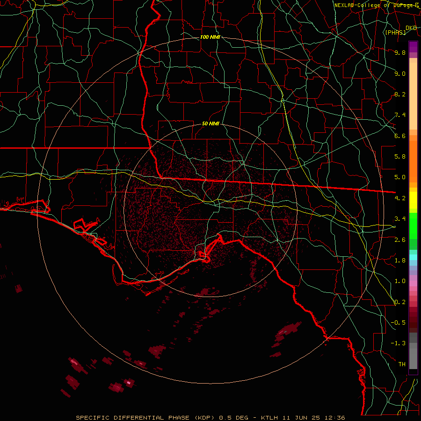Viewport: 421px width, 421px height.
Task: Click the [PHAS] units label
Action: 395,32
